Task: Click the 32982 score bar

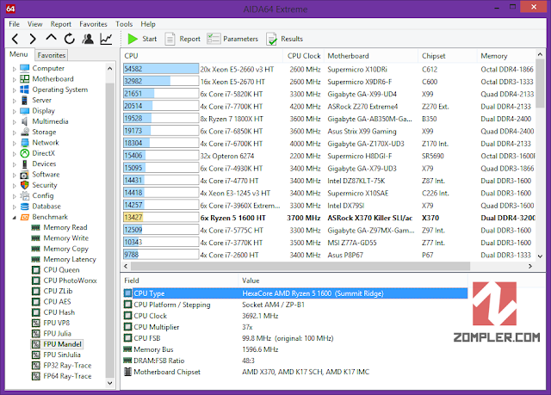Action: [x=161, y=81]
